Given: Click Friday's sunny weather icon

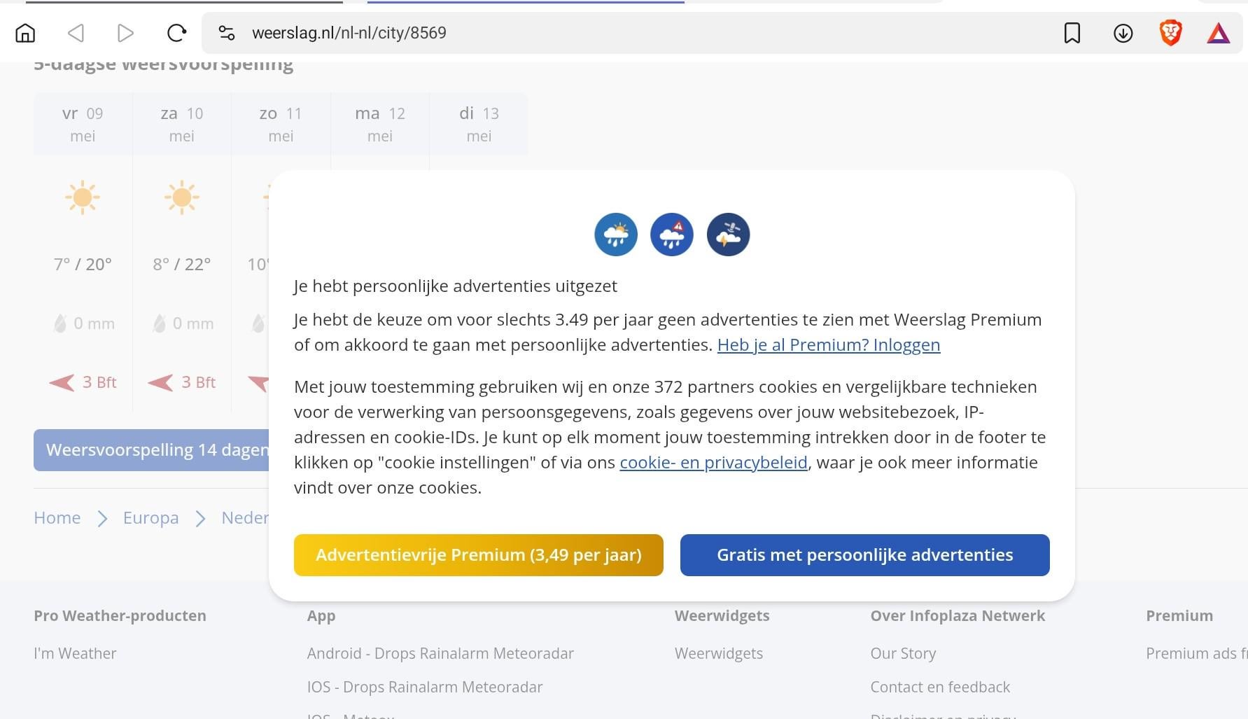Looking at the screenshot, I should tap(83, 197).
